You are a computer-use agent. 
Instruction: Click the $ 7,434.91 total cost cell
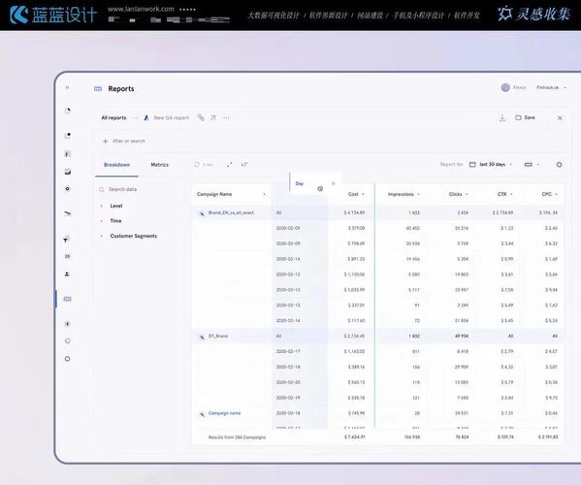[355, 437]
